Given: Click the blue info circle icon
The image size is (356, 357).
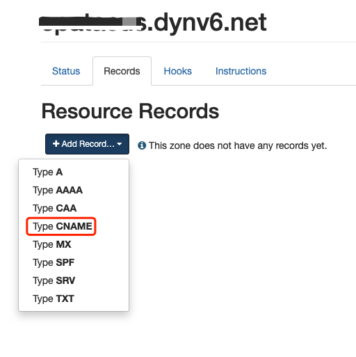Looking at the screenshot, I should click(142, 145).
